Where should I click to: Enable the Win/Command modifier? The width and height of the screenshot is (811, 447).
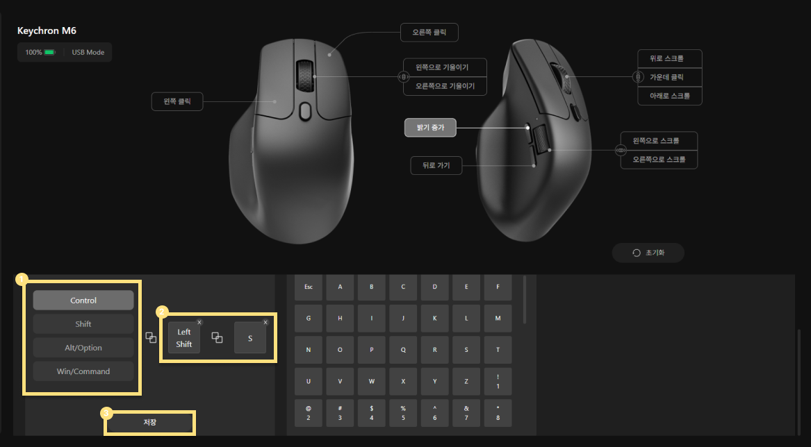pyautogui.click(x=83, y=371)
